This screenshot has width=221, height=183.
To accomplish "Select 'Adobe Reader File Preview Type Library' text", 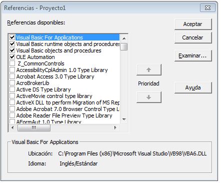I will (64, 115).
